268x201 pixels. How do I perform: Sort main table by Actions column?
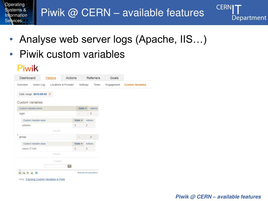(x=94, y=108)
